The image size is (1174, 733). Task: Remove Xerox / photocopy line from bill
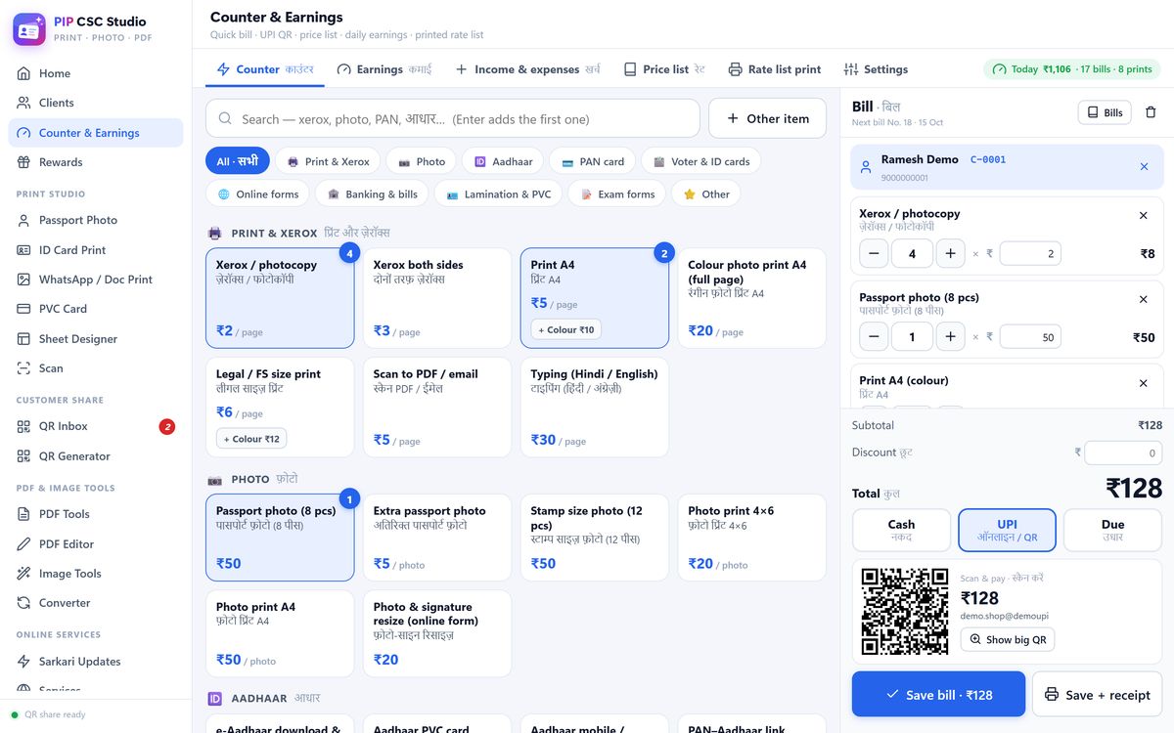[1144, 215]
